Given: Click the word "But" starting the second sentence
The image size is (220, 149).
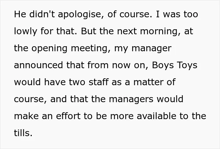Looking at the screenshot, I should (88, 31).
